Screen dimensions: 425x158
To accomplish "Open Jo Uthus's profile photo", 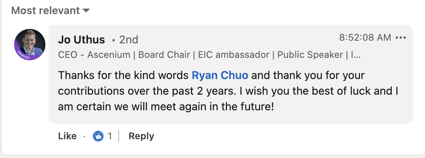I will [30, 45].
